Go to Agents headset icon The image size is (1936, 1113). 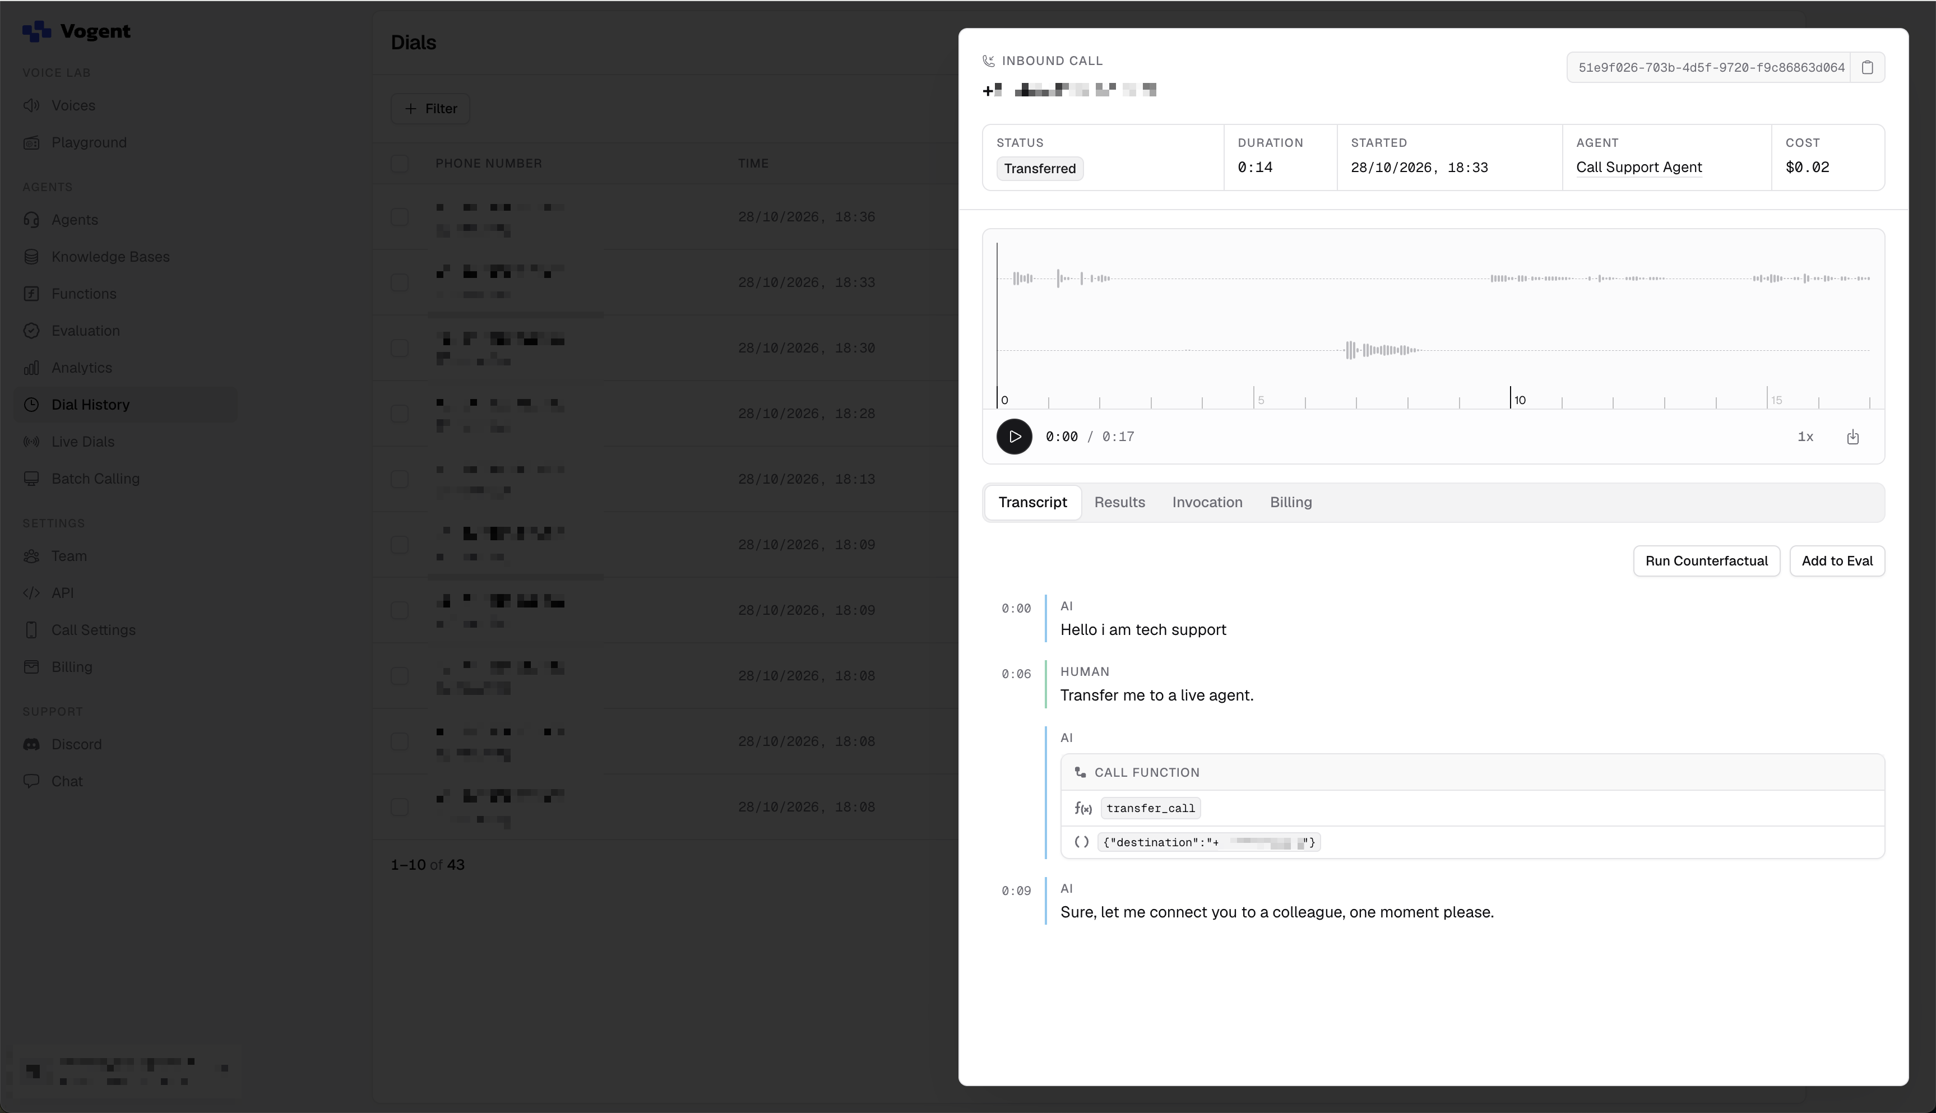(x=31, y=219)
